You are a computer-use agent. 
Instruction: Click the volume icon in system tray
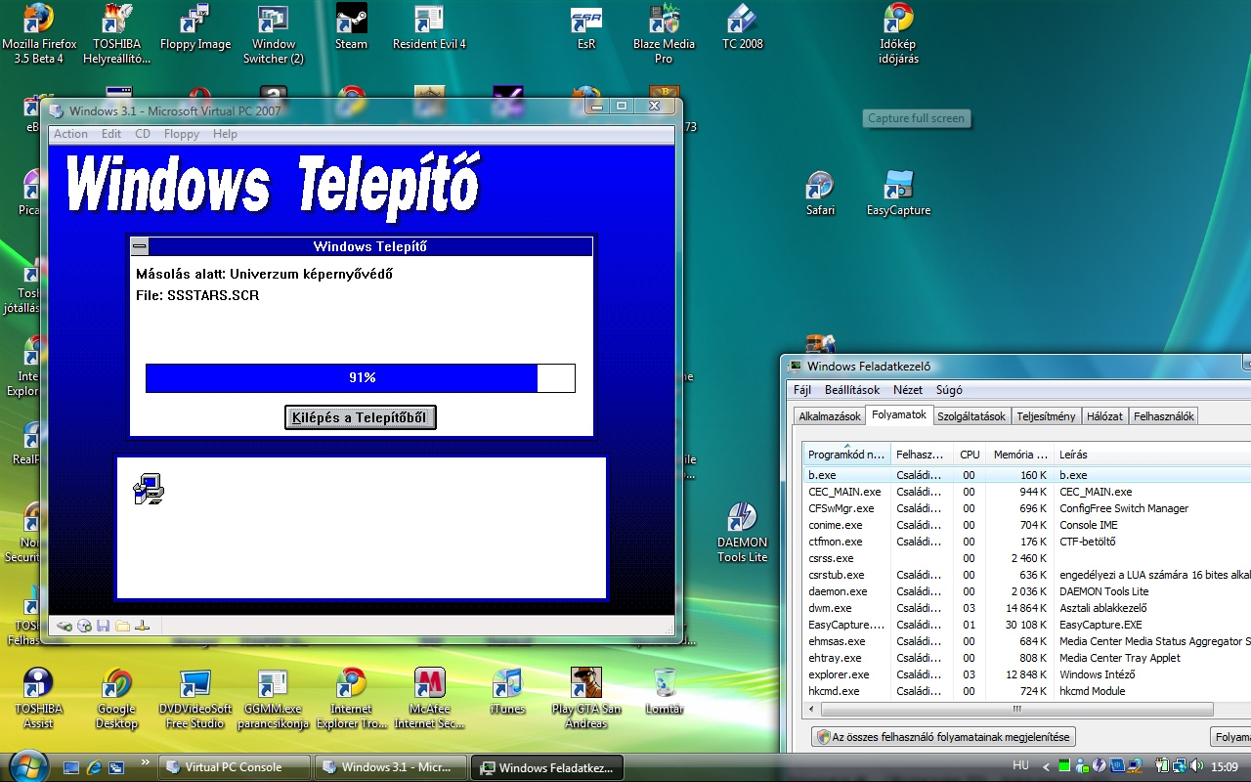click(1196, 766)
